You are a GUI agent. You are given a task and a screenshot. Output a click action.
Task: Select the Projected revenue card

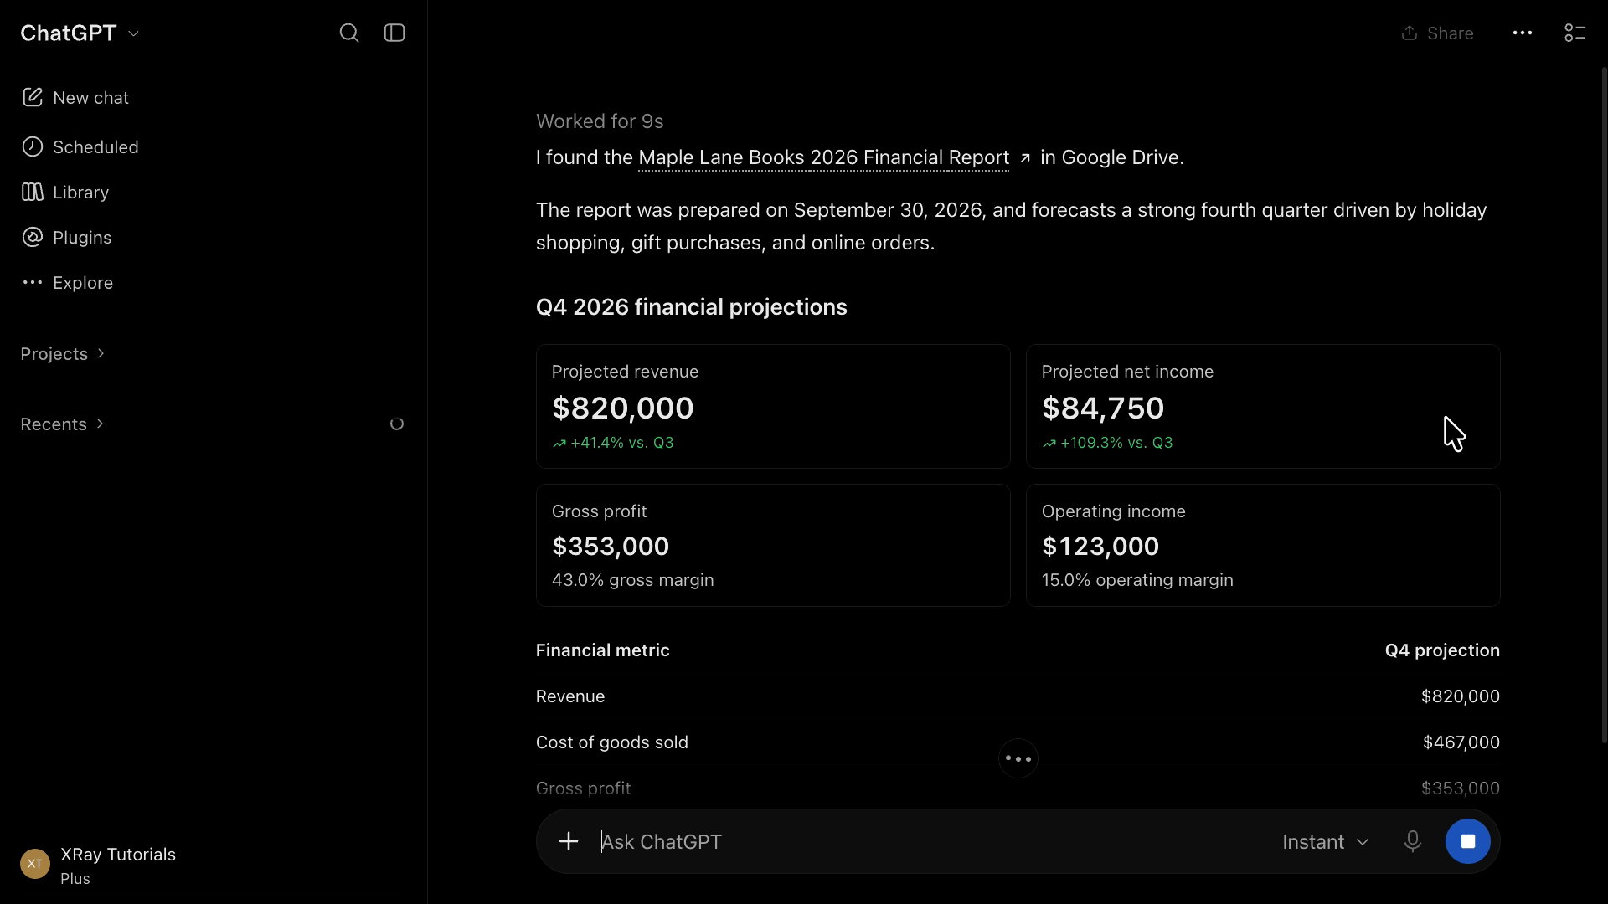(x=773, y=406)
